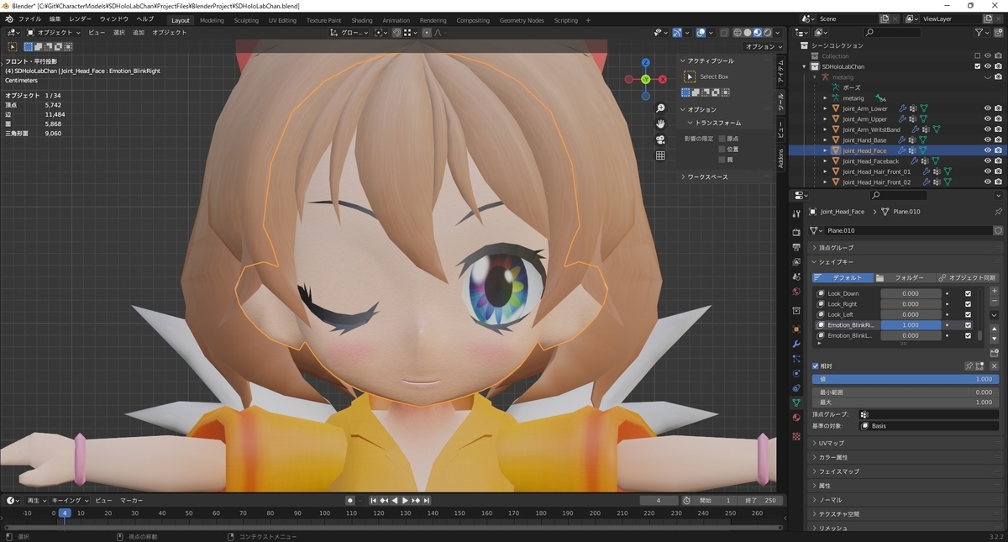Viewport: 1008px width, 542px height.
Task: Click the green Y axis on navigation gizmo
Action: (x=645, y=79)
